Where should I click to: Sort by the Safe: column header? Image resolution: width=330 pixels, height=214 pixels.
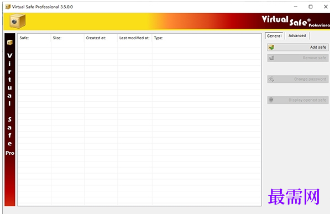point(34,38)
